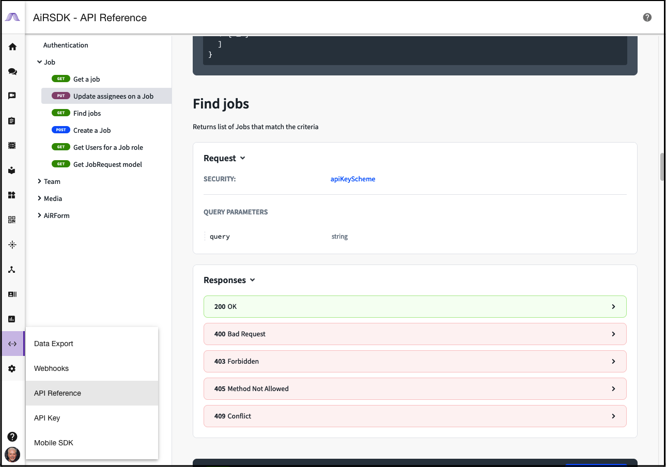Open the QR code icon in sidebar
The image size is (666, 467).
point(12,220)
